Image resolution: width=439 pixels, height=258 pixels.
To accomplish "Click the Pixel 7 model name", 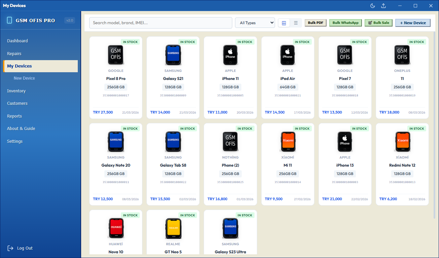I will click(x=345, y=79).
